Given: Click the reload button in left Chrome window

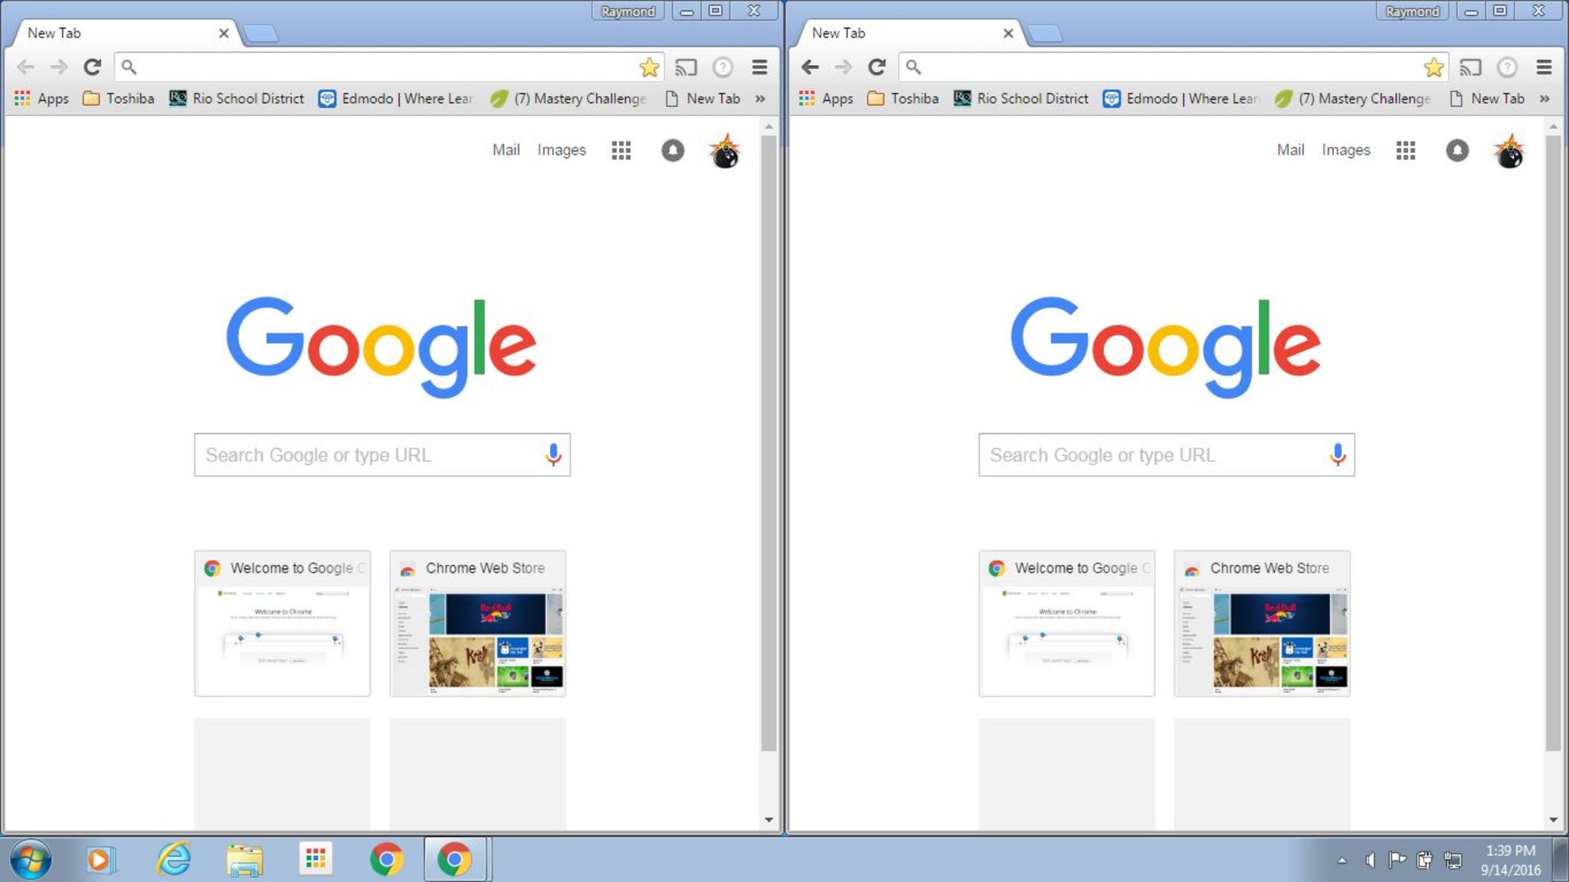Looking at the screenshot, I should [93, 67].
